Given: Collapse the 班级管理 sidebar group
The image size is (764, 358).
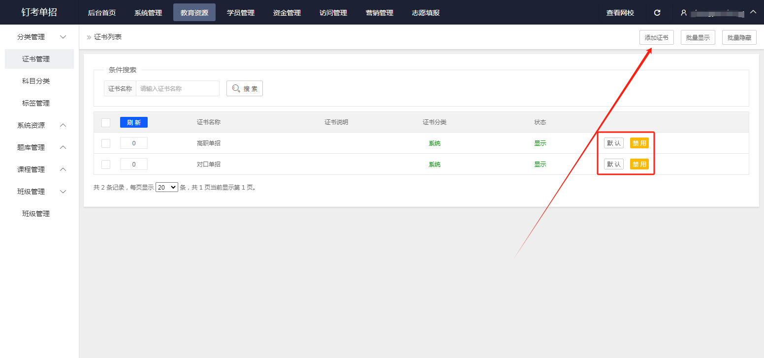Looking at the screenshot, I should (63, 192).
